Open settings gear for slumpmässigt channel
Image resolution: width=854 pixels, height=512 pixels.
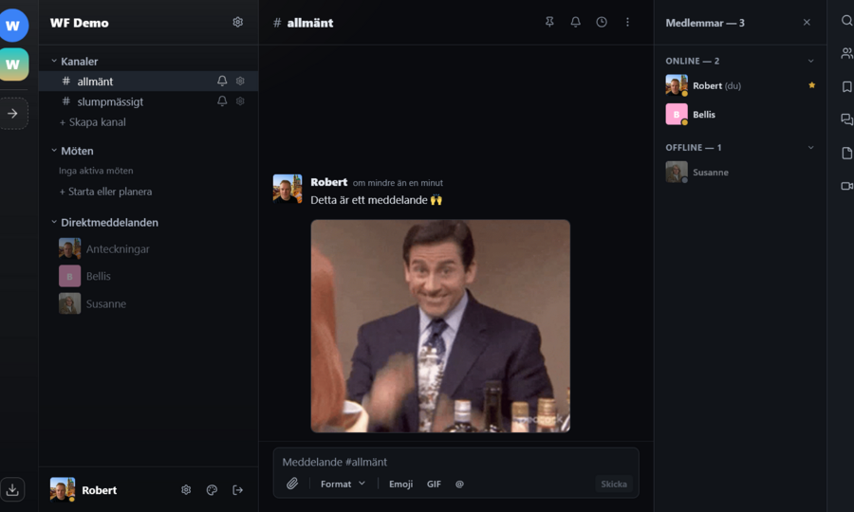pyautogui.click(x=240, y=101)
